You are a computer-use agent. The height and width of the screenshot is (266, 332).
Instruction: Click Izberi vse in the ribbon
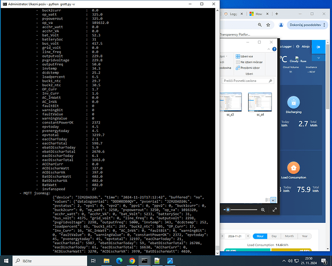[246, 56]
